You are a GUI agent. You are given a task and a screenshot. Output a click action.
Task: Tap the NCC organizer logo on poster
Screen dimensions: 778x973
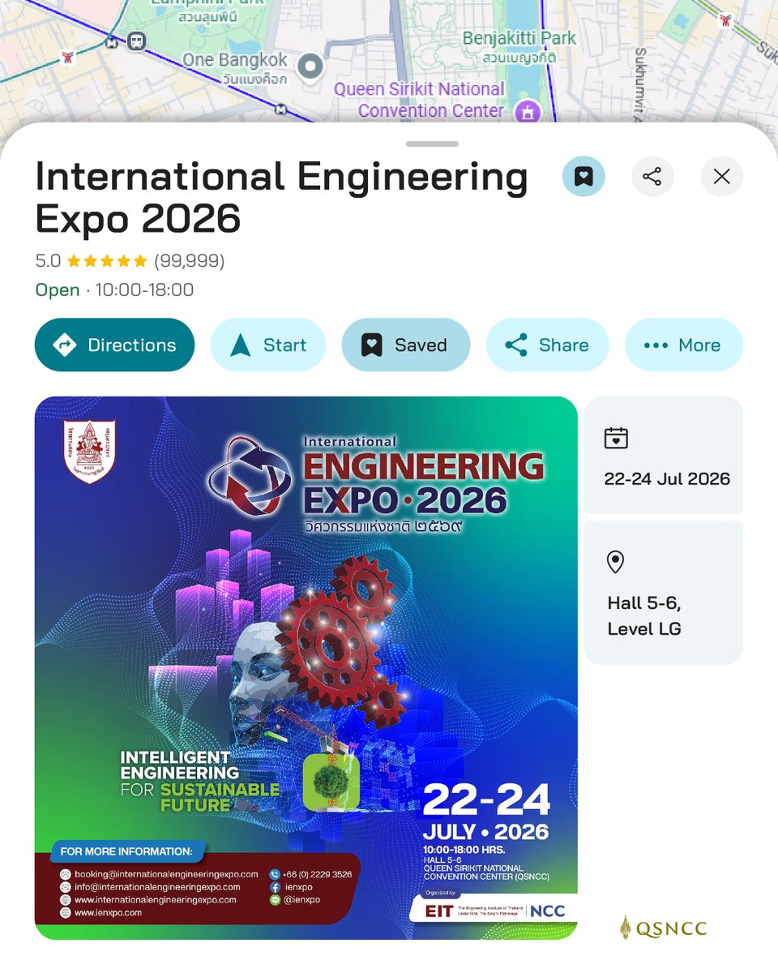(548, 911)
